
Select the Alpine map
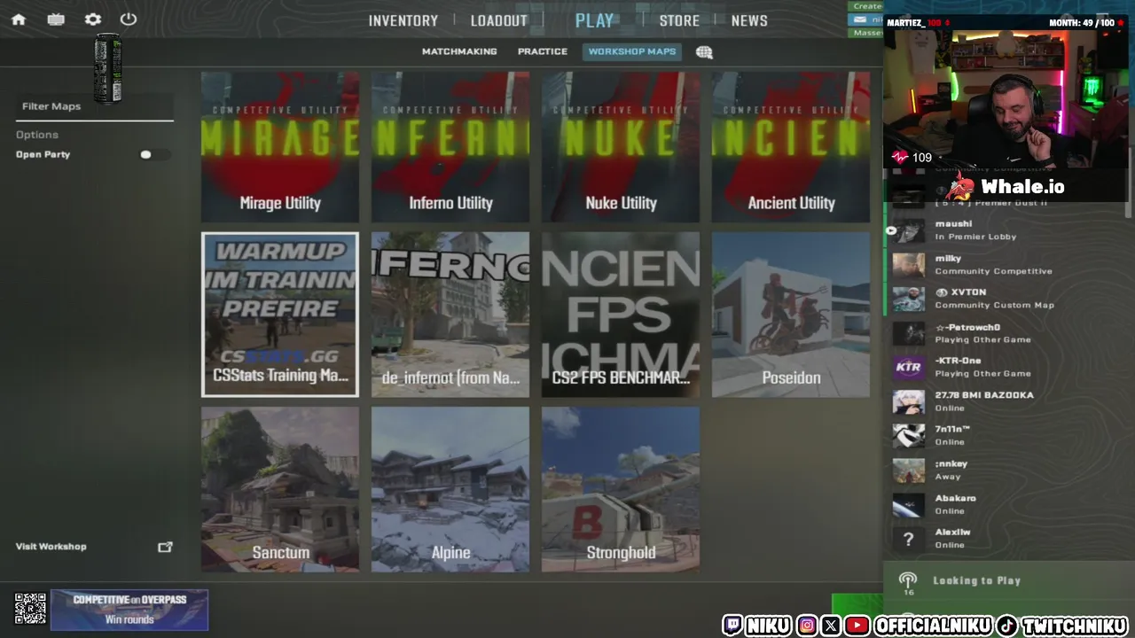[450, 489]
